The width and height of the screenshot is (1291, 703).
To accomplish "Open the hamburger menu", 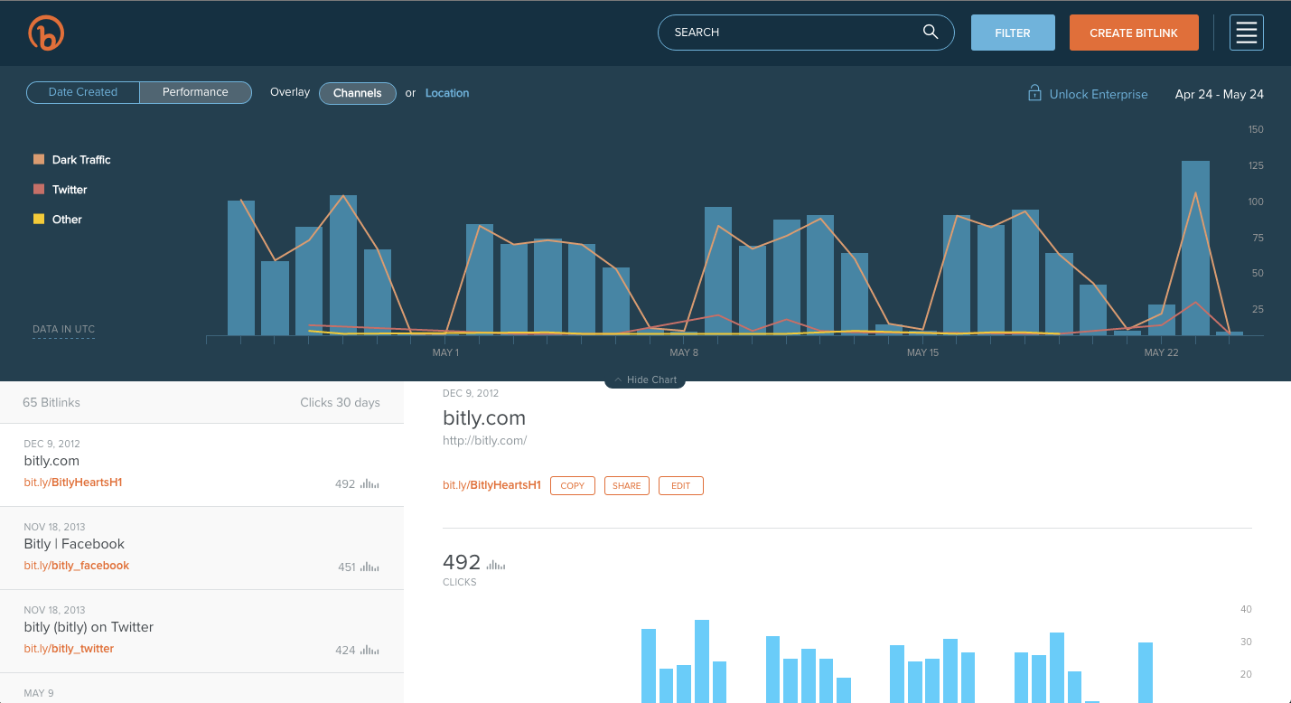I will 1246,33.
